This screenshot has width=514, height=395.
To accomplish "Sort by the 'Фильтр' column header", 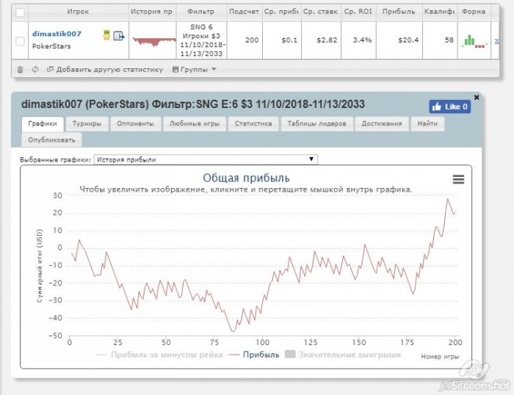I will point(201,12).
